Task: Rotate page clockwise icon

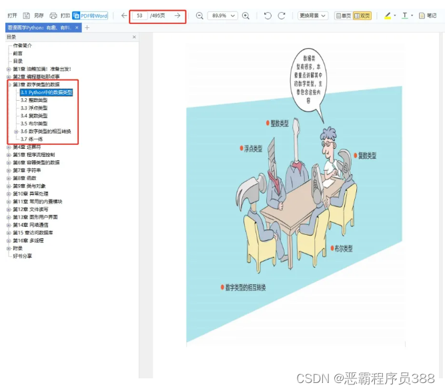Action: tap(282, 15)
